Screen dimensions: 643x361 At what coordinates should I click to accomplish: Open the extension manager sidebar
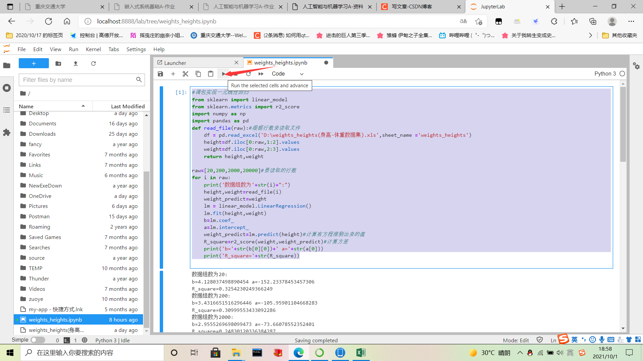(7, 133)
